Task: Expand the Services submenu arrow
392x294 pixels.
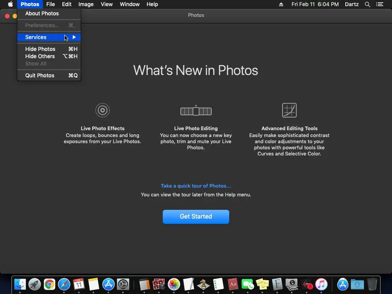Action: 74,37
